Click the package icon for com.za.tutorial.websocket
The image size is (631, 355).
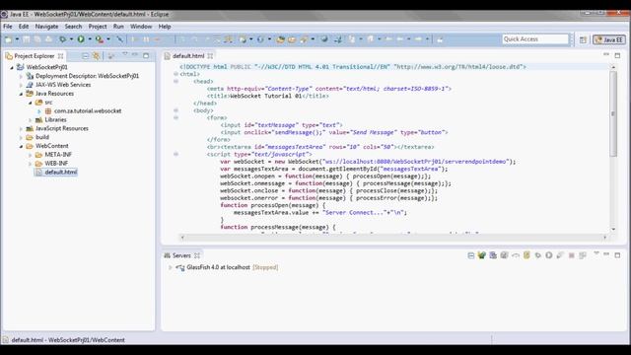click(x=48, y=111)
